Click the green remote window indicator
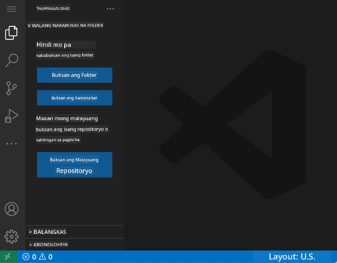337x263 pixels. click(8, 257)
